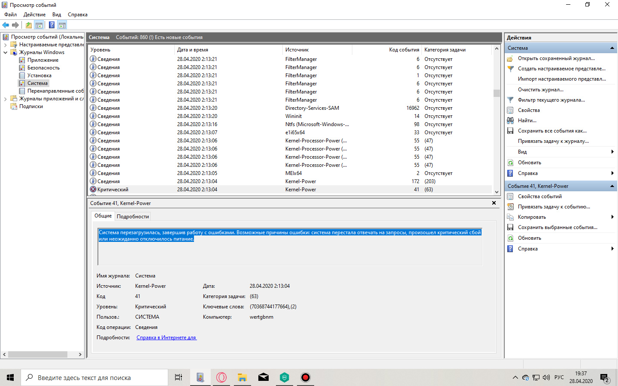Click the event list scroll down arrow
This screenshot has width=618, height=386.
(x=497, y=192)
